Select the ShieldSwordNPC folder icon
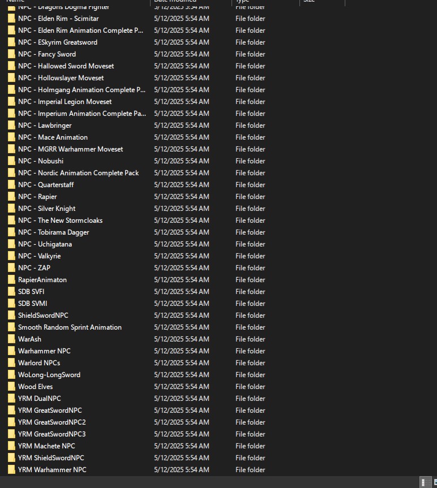Screen dimensions: 437x488 pyautogui.click(x=11, y=316)
